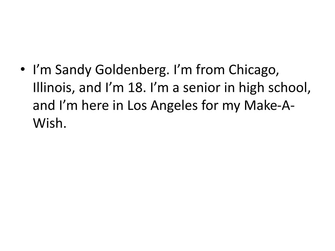Image resolution: width=335 pixels, height=251 pixels.
Task: Click the word "here" in third line
Action: (95, 106)
